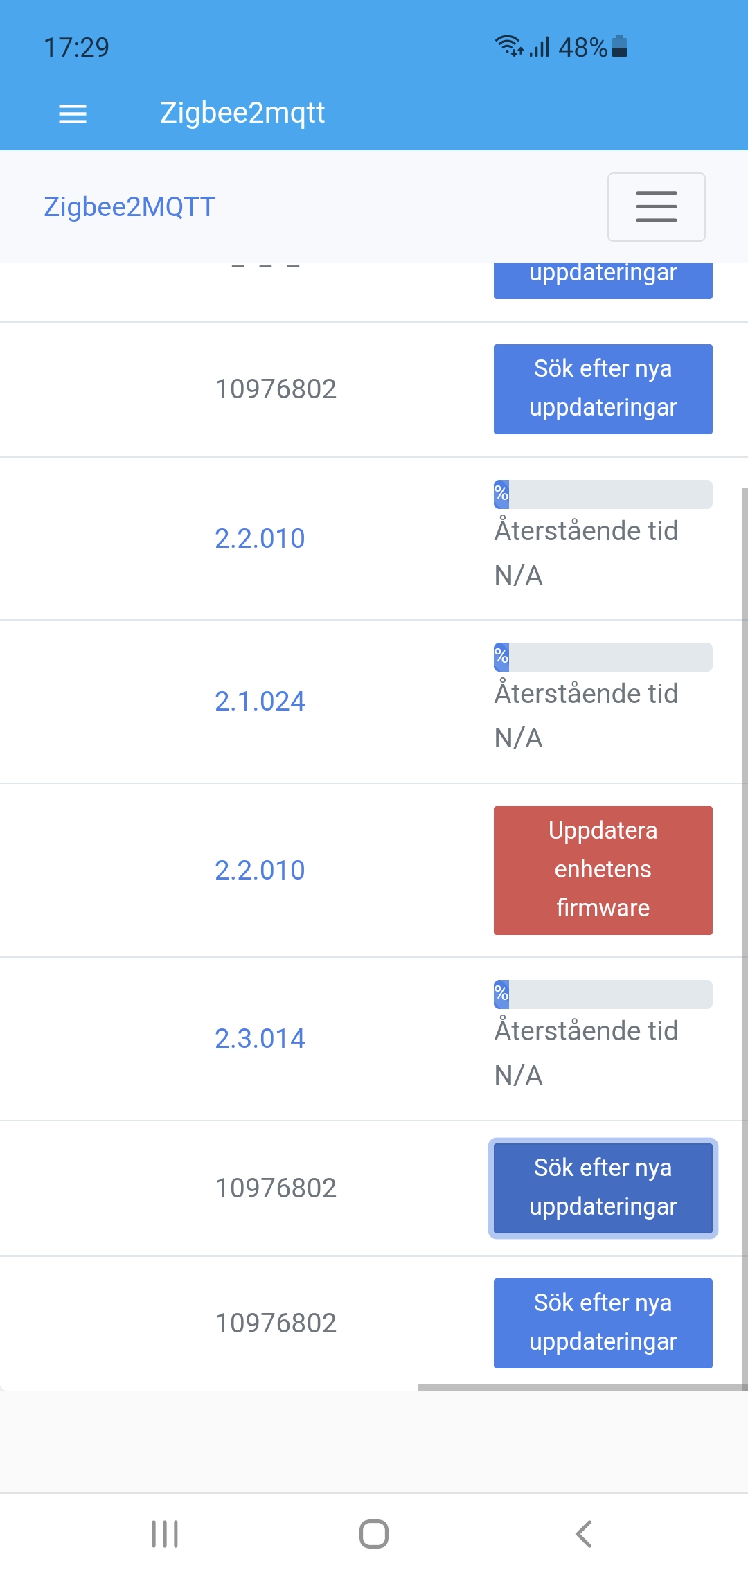This screenshot has height=1579, width=748.
Task: Tap Uppdatera enhetens firmware red button
Action: point(602,869)
